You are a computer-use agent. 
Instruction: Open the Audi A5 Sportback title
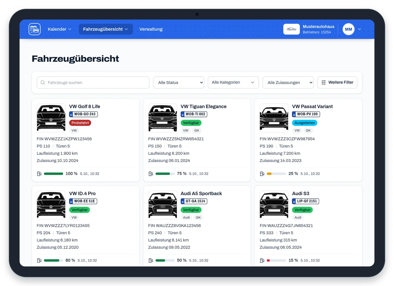tap(201, 194)
